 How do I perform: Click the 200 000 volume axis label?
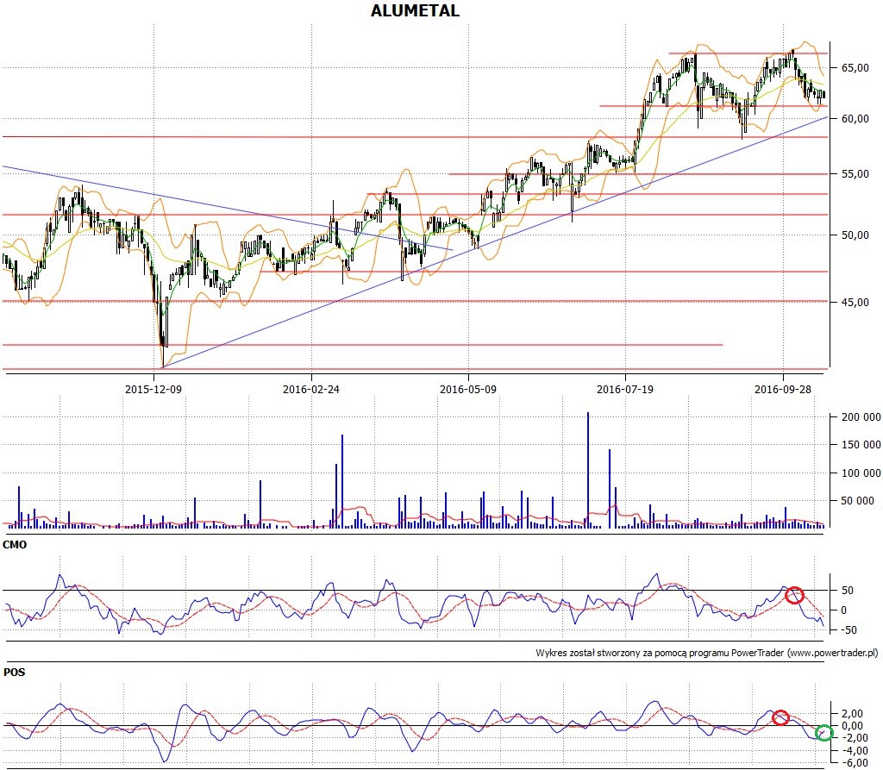pos(861,417)
